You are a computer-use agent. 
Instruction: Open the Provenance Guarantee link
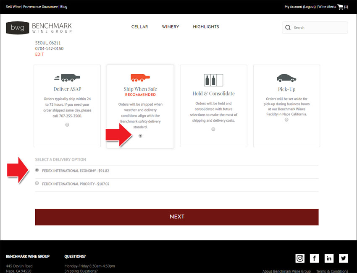point(40,7)
